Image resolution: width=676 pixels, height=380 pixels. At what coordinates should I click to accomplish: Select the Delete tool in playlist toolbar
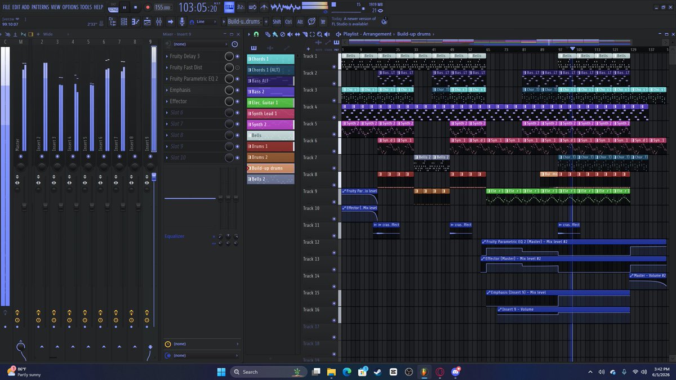[x=283, y=34]
